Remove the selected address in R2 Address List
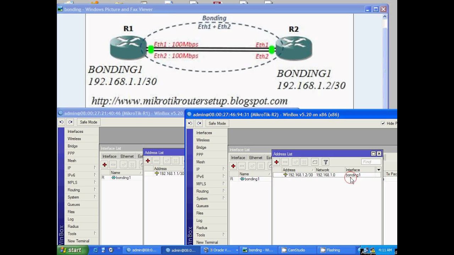The height and width of the screenshot is (255, 454). coord(286,162)
